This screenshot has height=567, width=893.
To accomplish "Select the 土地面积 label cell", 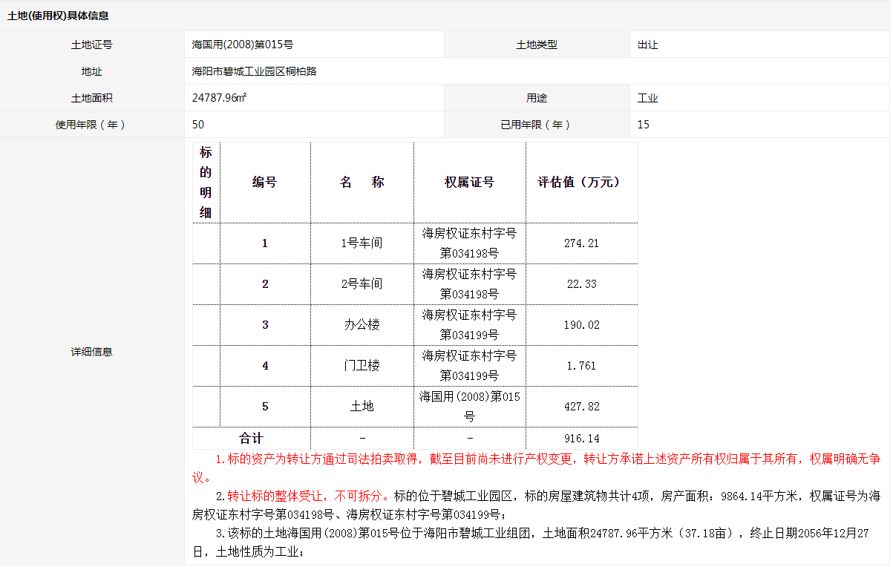I will pos(92,98).
